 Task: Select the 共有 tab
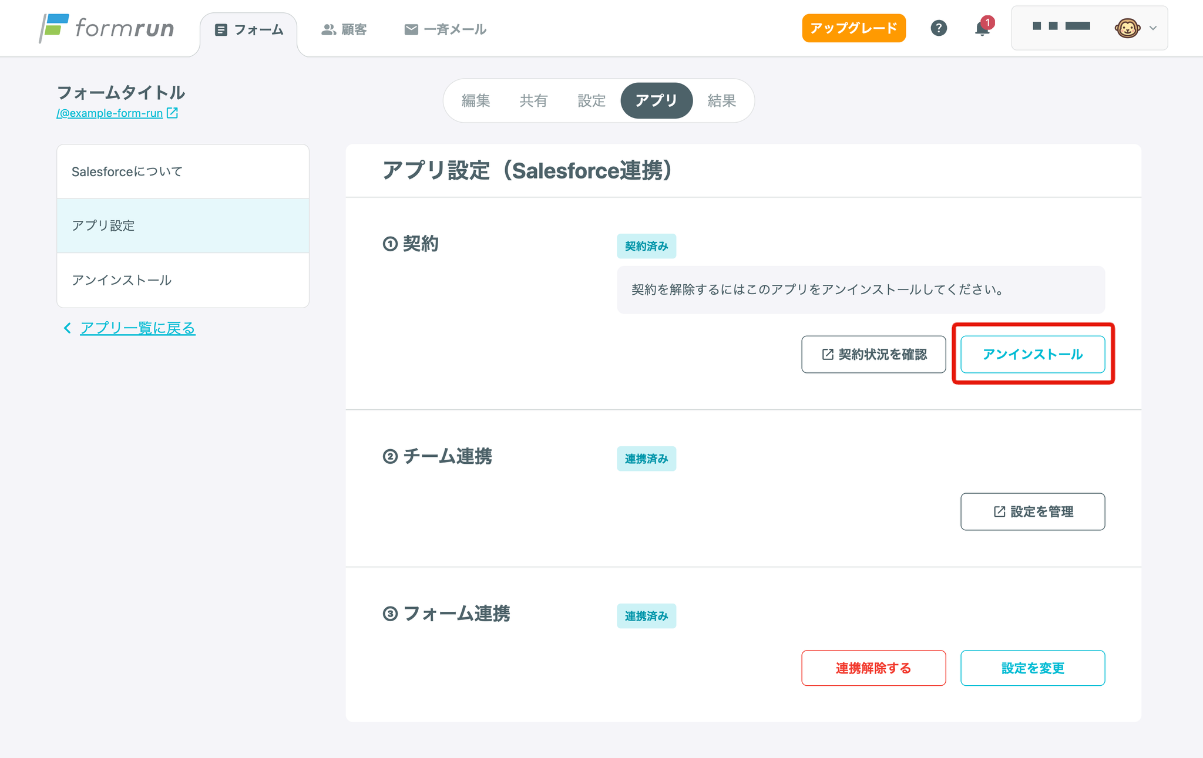pyautogui.click(x=533, y=101)
